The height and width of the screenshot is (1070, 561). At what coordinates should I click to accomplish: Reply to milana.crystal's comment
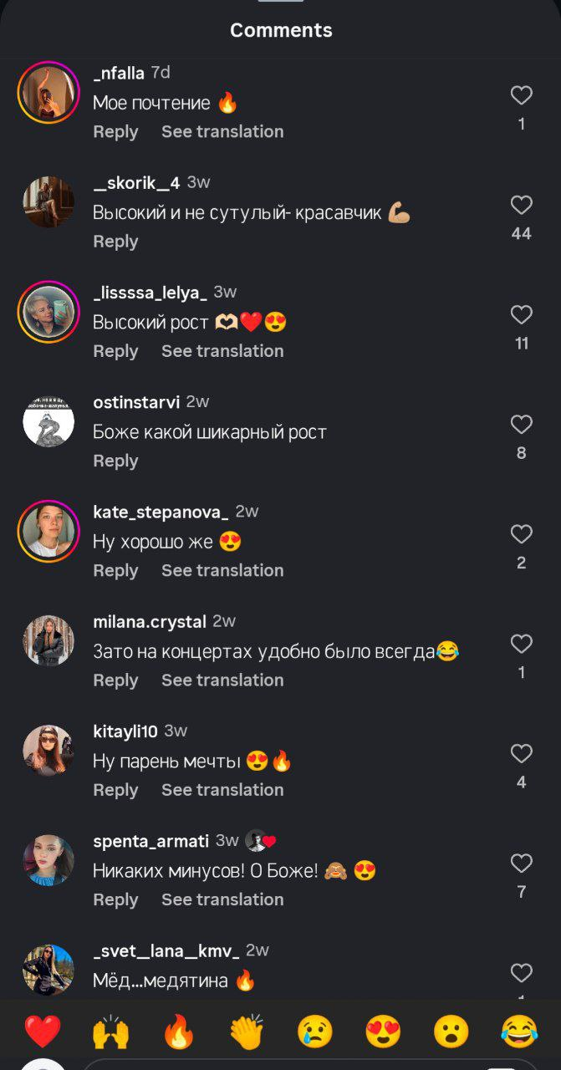point(115,680)
